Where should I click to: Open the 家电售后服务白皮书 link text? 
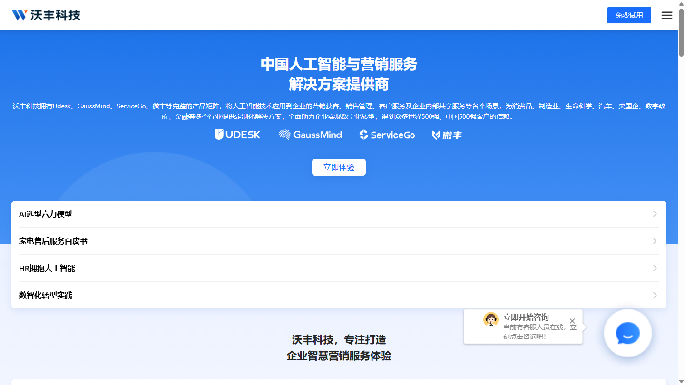click(53, 241)
